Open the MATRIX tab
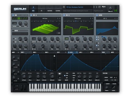The image size is (130, 97). [50, 9]
